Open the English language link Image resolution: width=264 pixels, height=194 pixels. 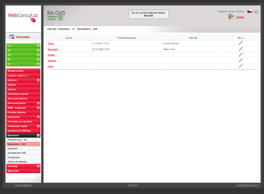tap(51, 55)
